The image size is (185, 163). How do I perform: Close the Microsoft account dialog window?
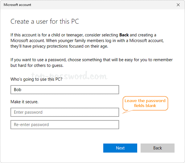click(178, 5)
